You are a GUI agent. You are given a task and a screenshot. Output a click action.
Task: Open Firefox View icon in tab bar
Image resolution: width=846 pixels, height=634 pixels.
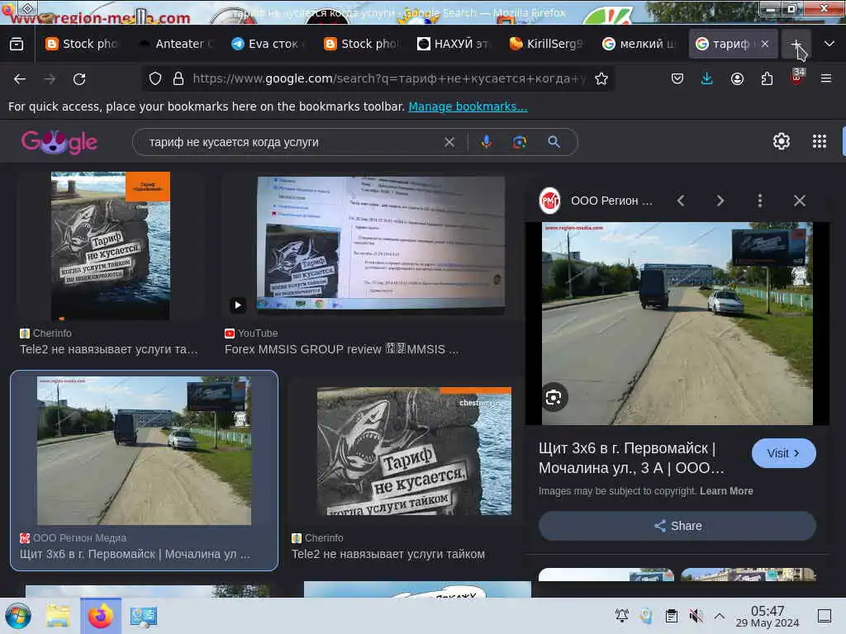[17, 44]
